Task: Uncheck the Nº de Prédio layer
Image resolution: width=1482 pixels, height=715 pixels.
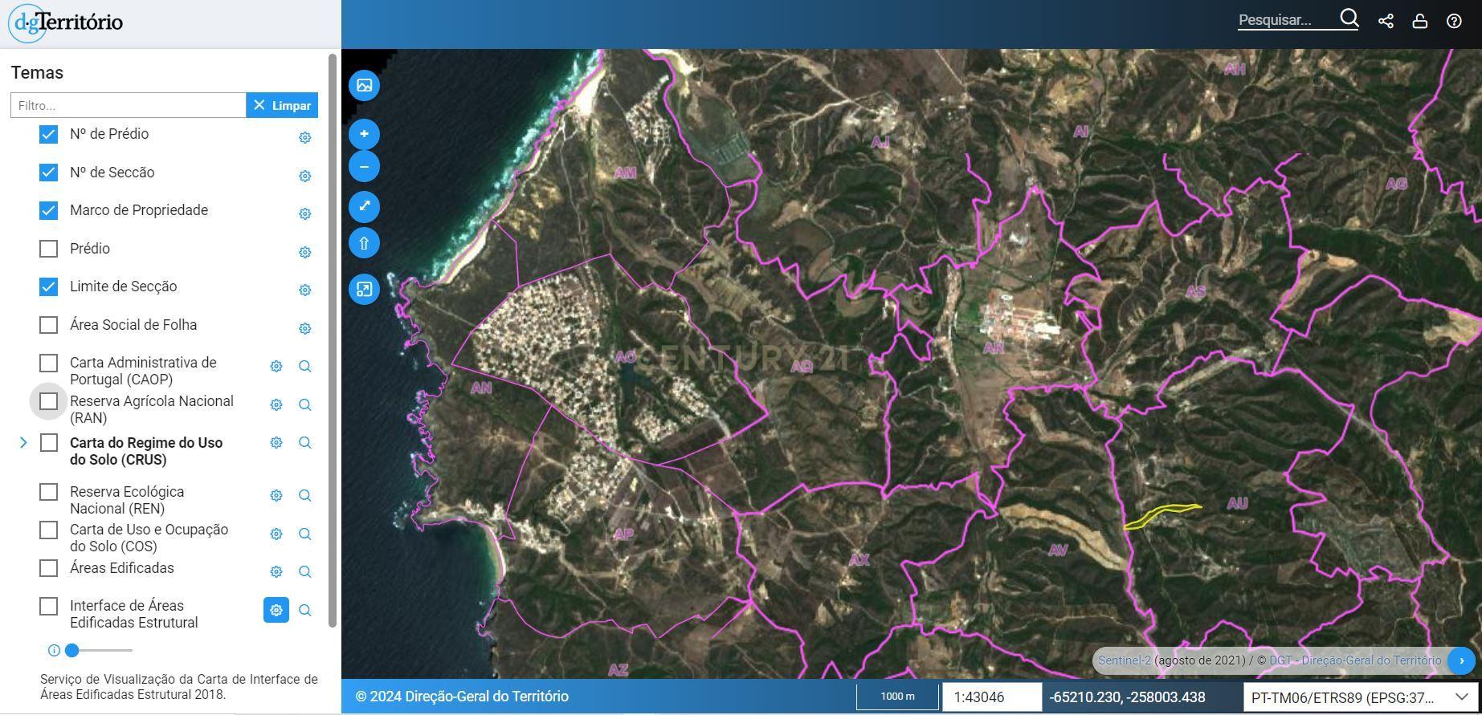Action: [49, 134]
